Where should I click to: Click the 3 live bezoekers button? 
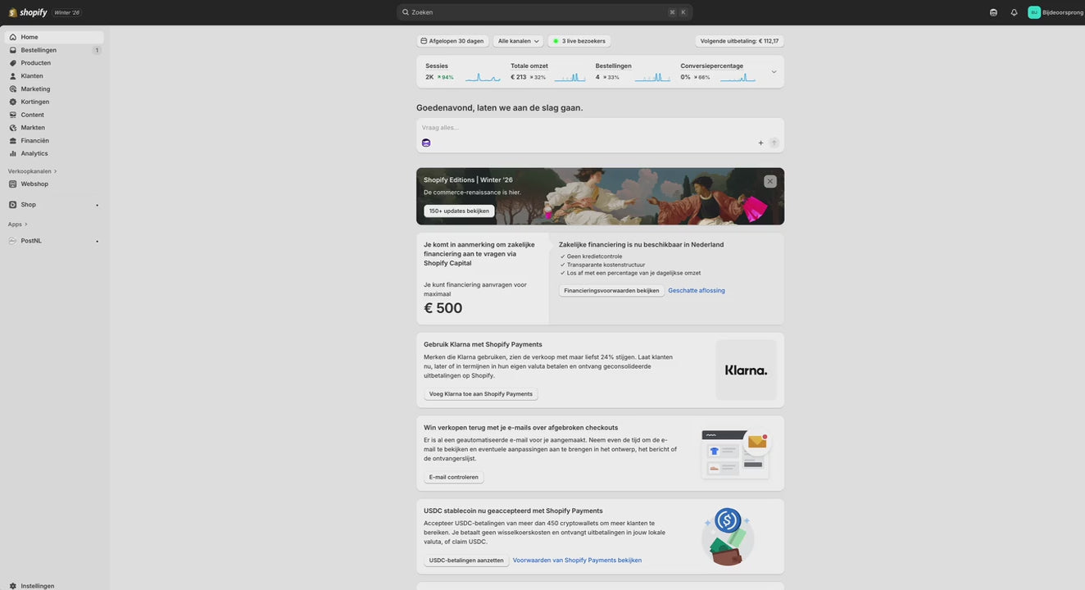click(579, 41)
